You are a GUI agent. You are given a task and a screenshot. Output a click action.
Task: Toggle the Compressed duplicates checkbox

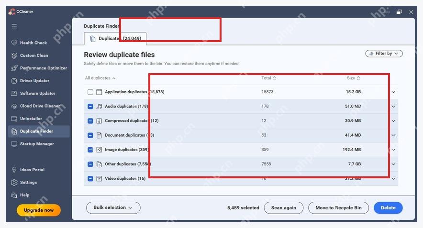[90, 121]
